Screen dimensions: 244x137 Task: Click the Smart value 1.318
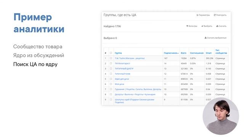209,64
